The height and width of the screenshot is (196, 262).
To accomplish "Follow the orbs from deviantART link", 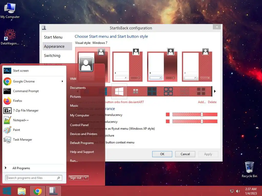I will (124, 102).
